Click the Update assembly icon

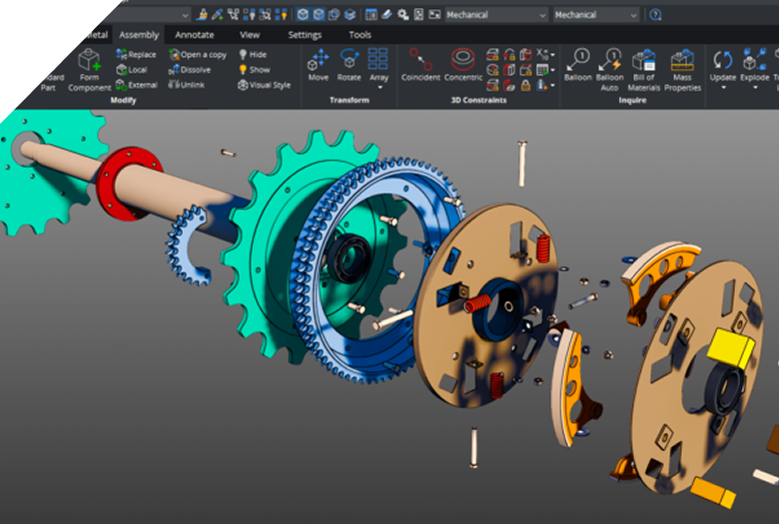click(x=723, y=60)
